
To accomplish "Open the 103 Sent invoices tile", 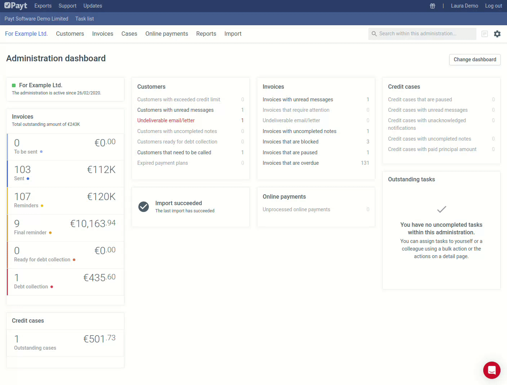I will [x=65, y=174].
